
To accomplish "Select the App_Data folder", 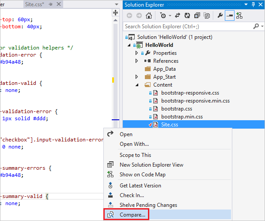I will click(164, 69).
